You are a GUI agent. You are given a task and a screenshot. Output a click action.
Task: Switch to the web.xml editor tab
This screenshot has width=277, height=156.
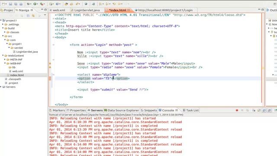coord(57,10)
